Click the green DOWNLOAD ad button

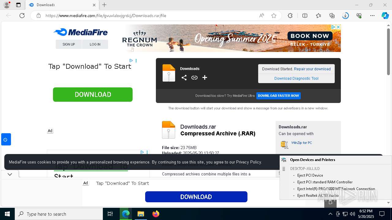93,94
